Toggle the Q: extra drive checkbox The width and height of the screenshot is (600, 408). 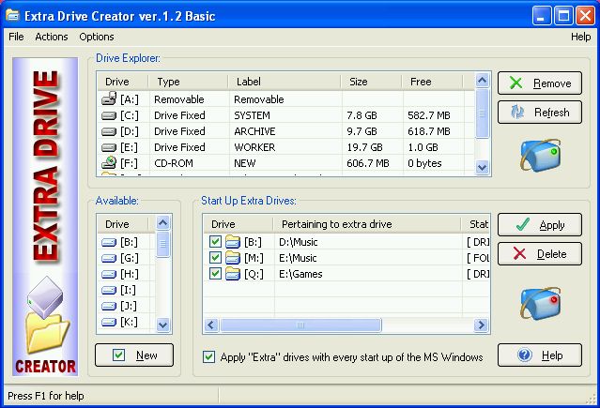[216, 274]
